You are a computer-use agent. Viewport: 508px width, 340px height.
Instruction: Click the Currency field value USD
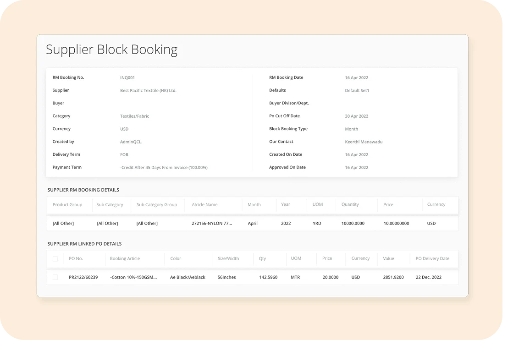[124, 129]
